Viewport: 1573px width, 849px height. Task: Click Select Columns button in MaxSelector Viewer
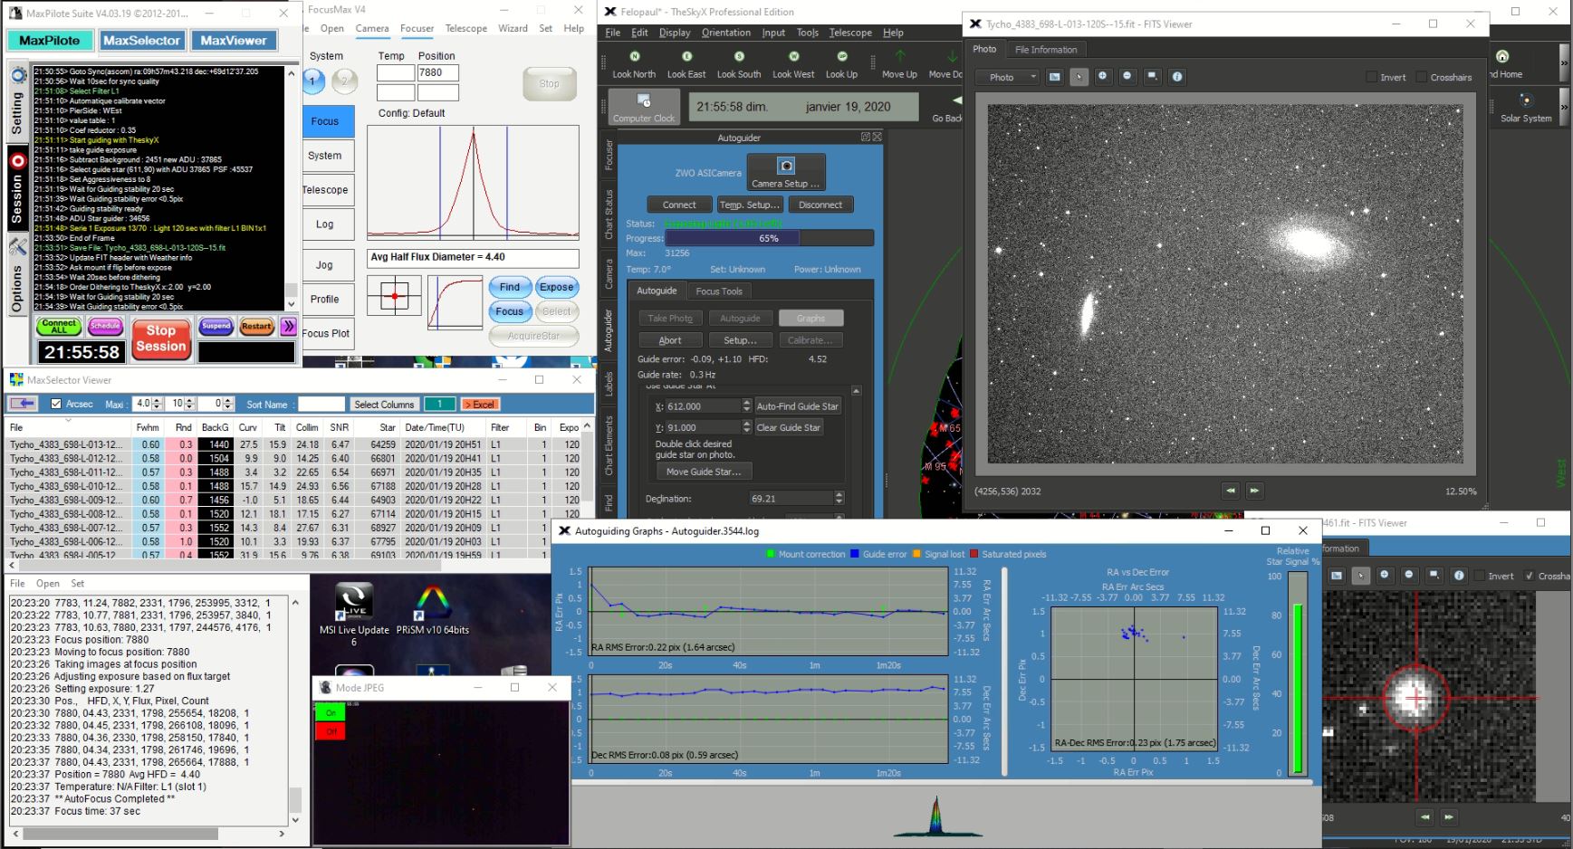pos(384,404)
